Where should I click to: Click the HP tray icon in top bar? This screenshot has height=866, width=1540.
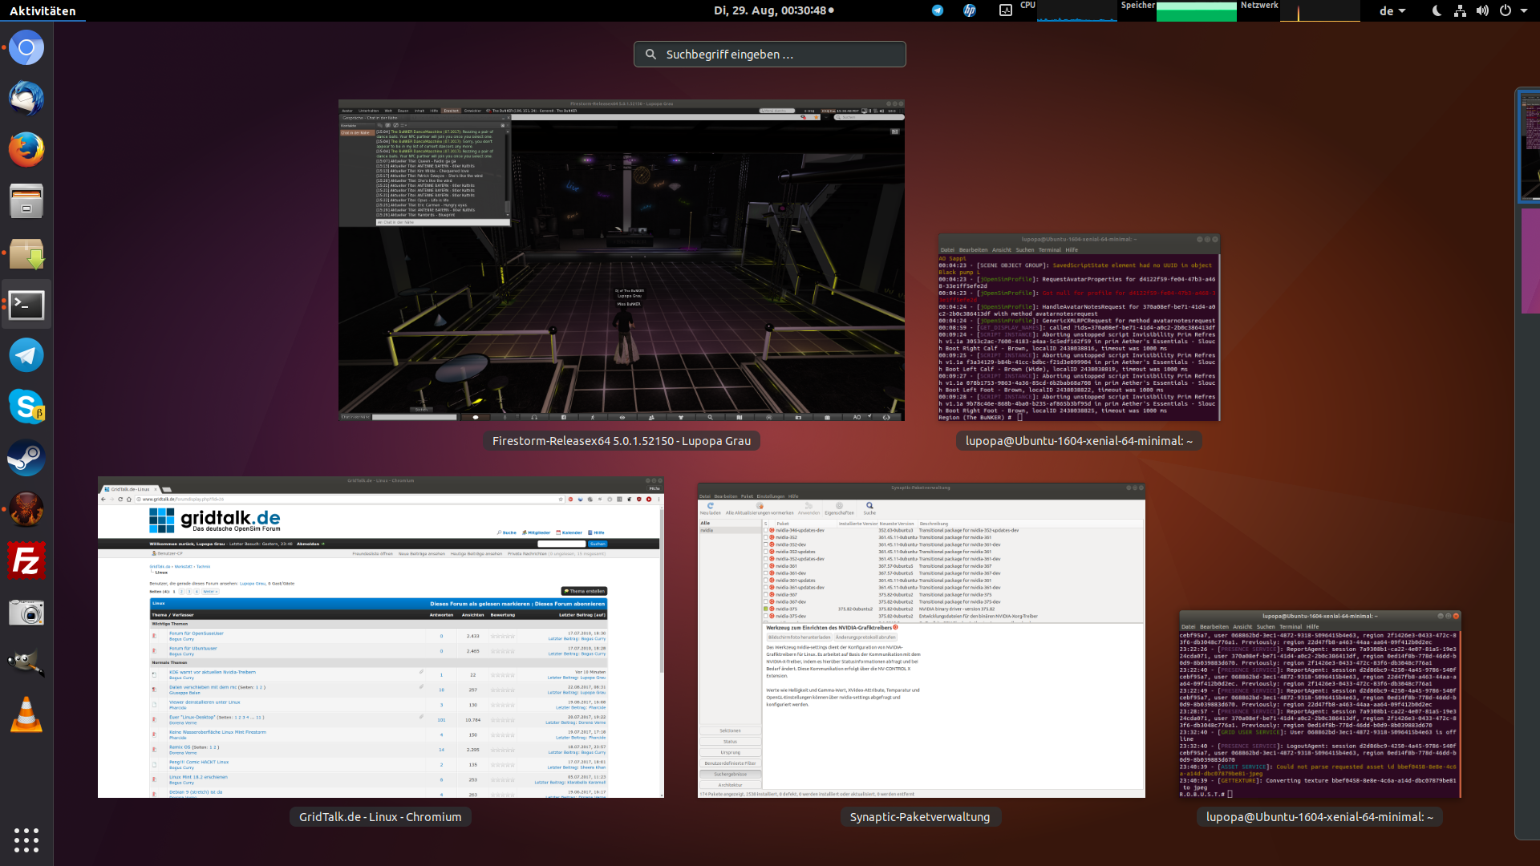[x=970, y=10]
